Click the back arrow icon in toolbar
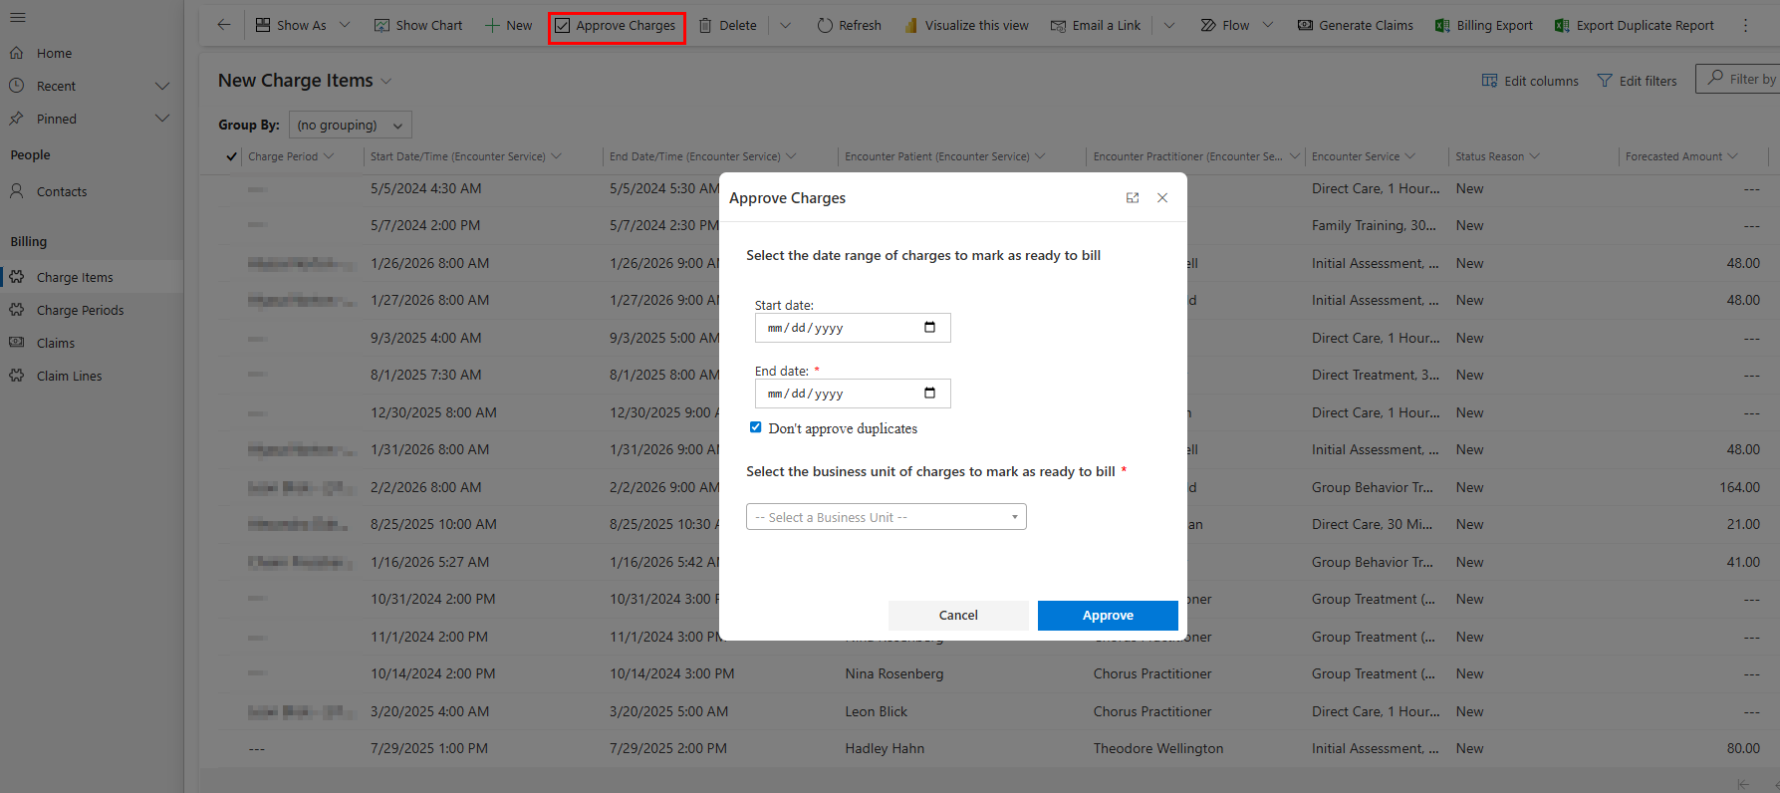 pos(224,25)
